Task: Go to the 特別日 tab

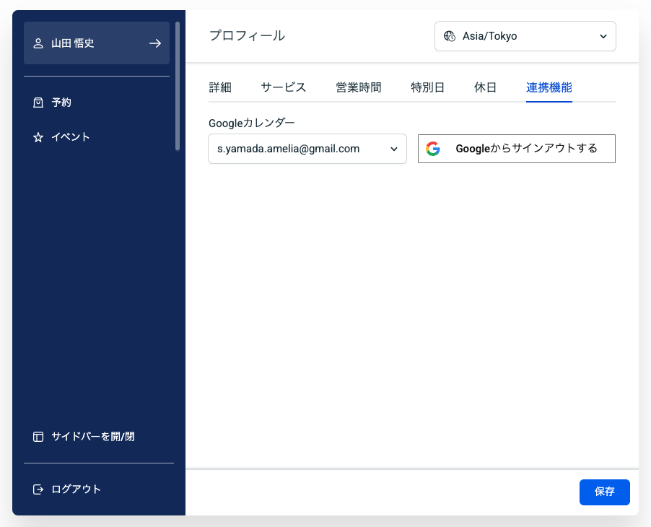Action: [x=428, y=87]
